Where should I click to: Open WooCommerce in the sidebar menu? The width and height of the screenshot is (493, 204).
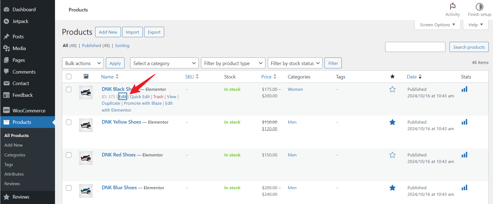click(29, 110)
